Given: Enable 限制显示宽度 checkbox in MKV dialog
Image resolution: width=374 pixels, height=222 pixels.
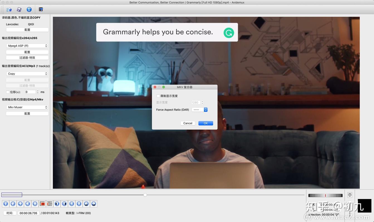Looking at the screenshot, I should coord(158,96).
